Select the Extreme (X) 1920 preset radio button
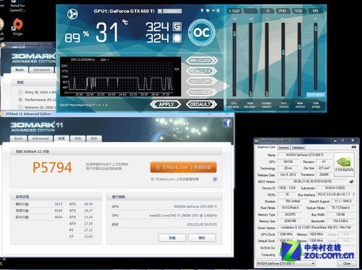 tap(20, 107)
